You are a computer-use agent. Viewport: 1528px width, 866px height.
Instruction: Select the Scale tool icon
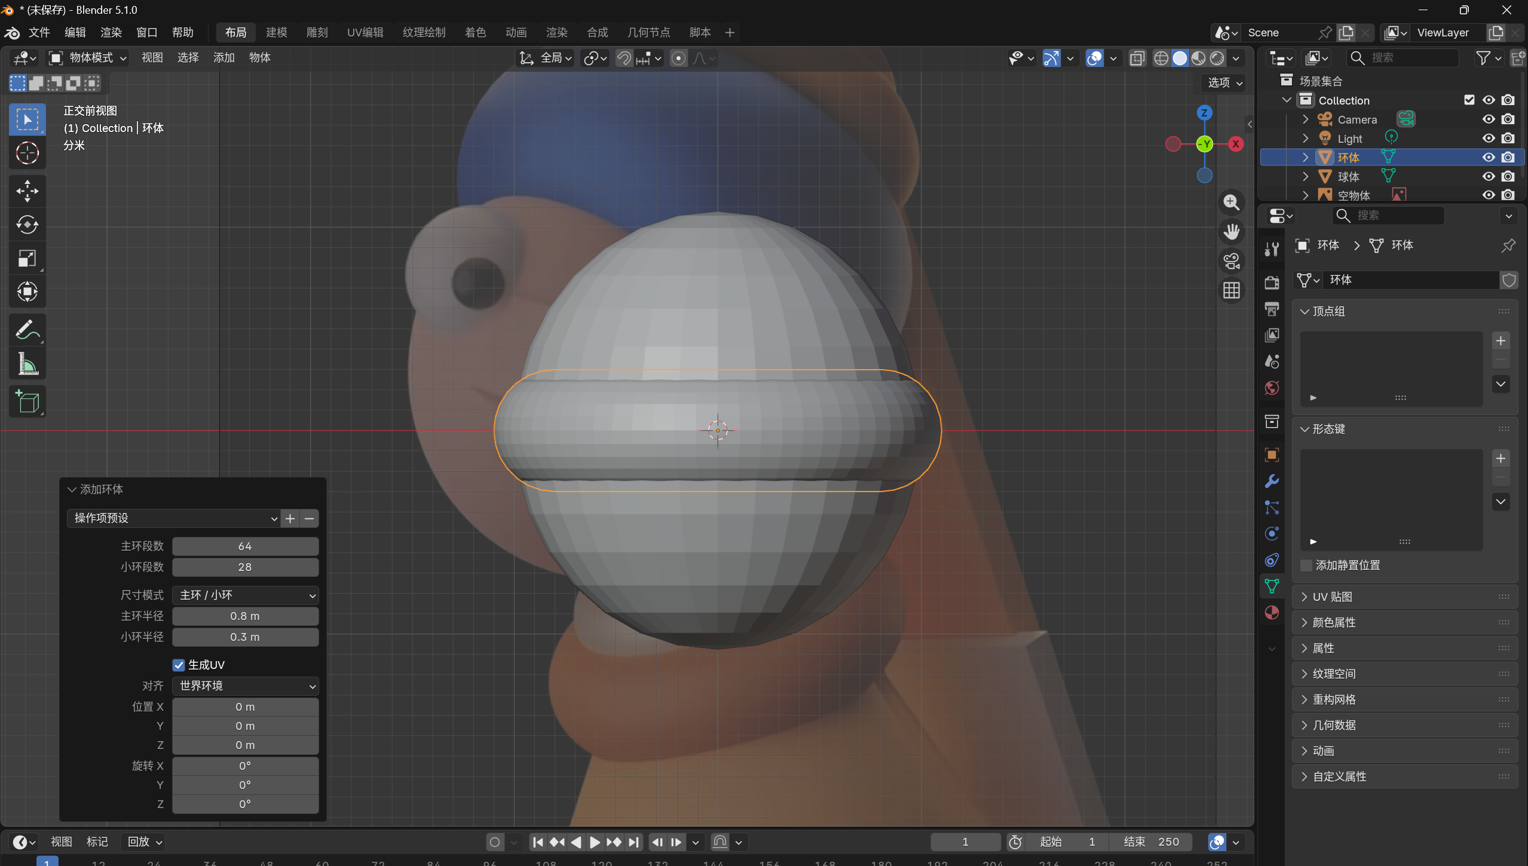coord(27,259)
